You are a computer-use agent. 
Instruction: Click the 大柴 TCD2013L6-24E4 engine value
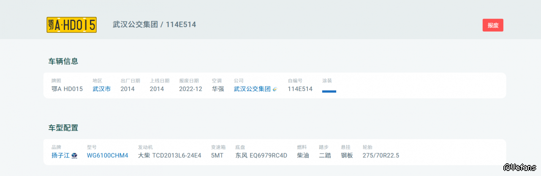[169, 155]
